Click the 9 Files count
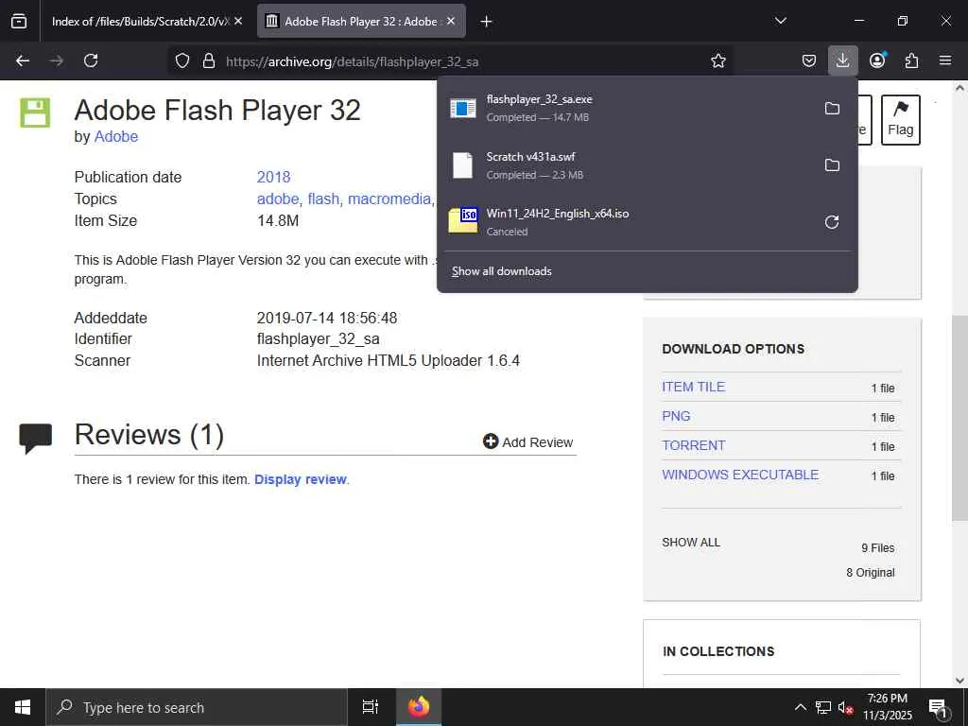The width and height of the screenshot is (968, 726). (x=878, y=548)
